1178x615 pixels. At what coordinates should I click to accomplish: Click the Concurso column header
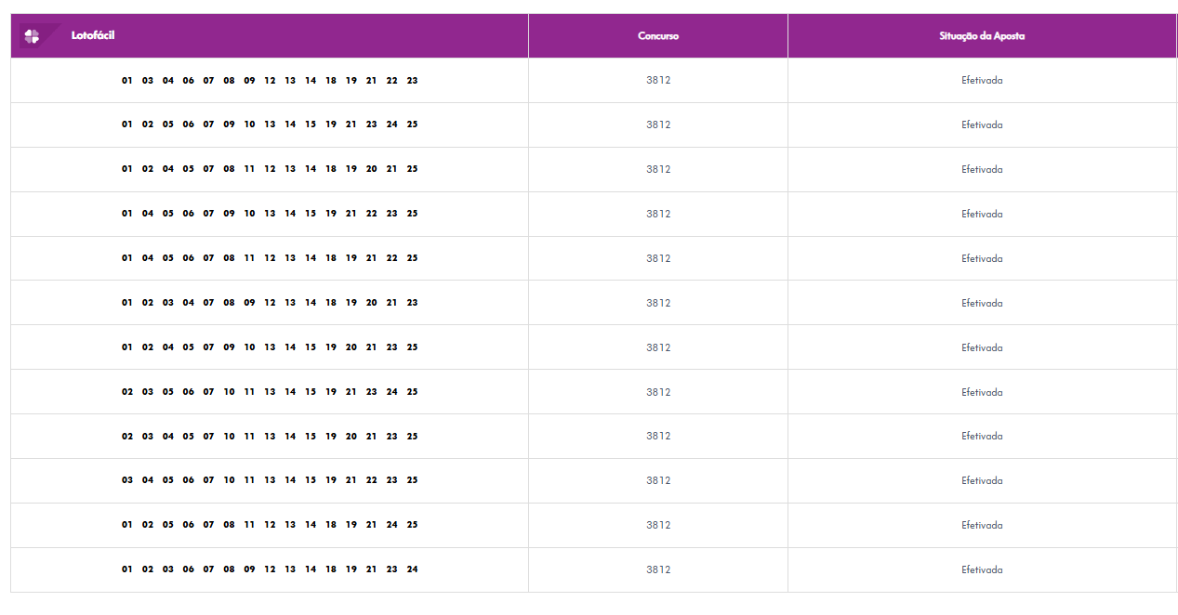pyautogui.click(x=658, y=36)
